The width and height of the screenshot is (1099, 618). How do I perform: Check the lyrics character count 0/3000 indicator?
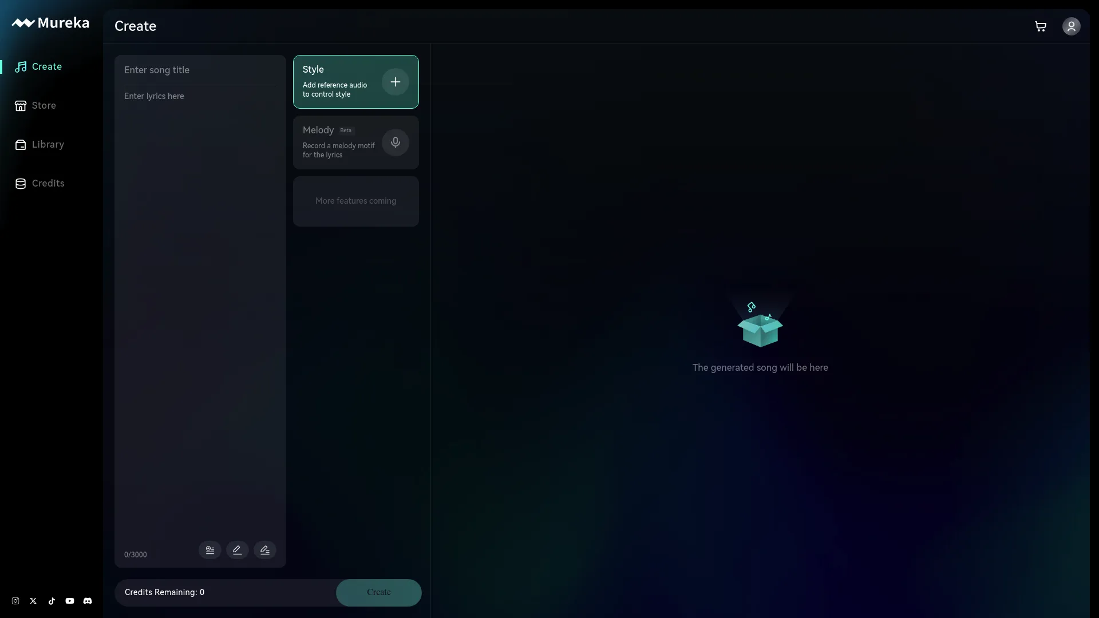[x=135, y=554]
